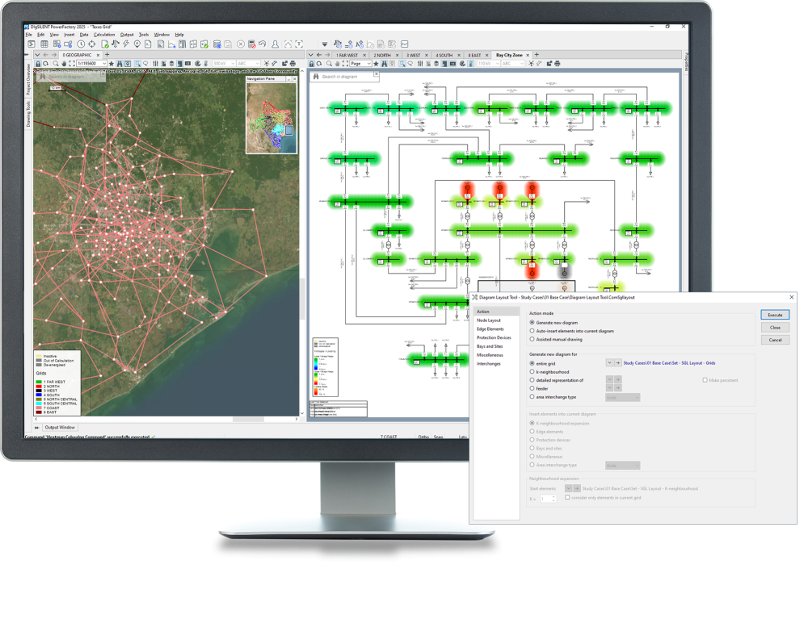808x636 pixels.
Task: Click the 'Search in diagram' field in Bay City Zone
Action: [x=344, y=77]
